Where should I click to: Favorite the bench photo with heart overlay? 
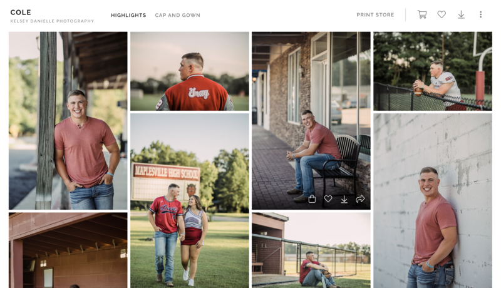pyautogui.click(x=328, y=199)
